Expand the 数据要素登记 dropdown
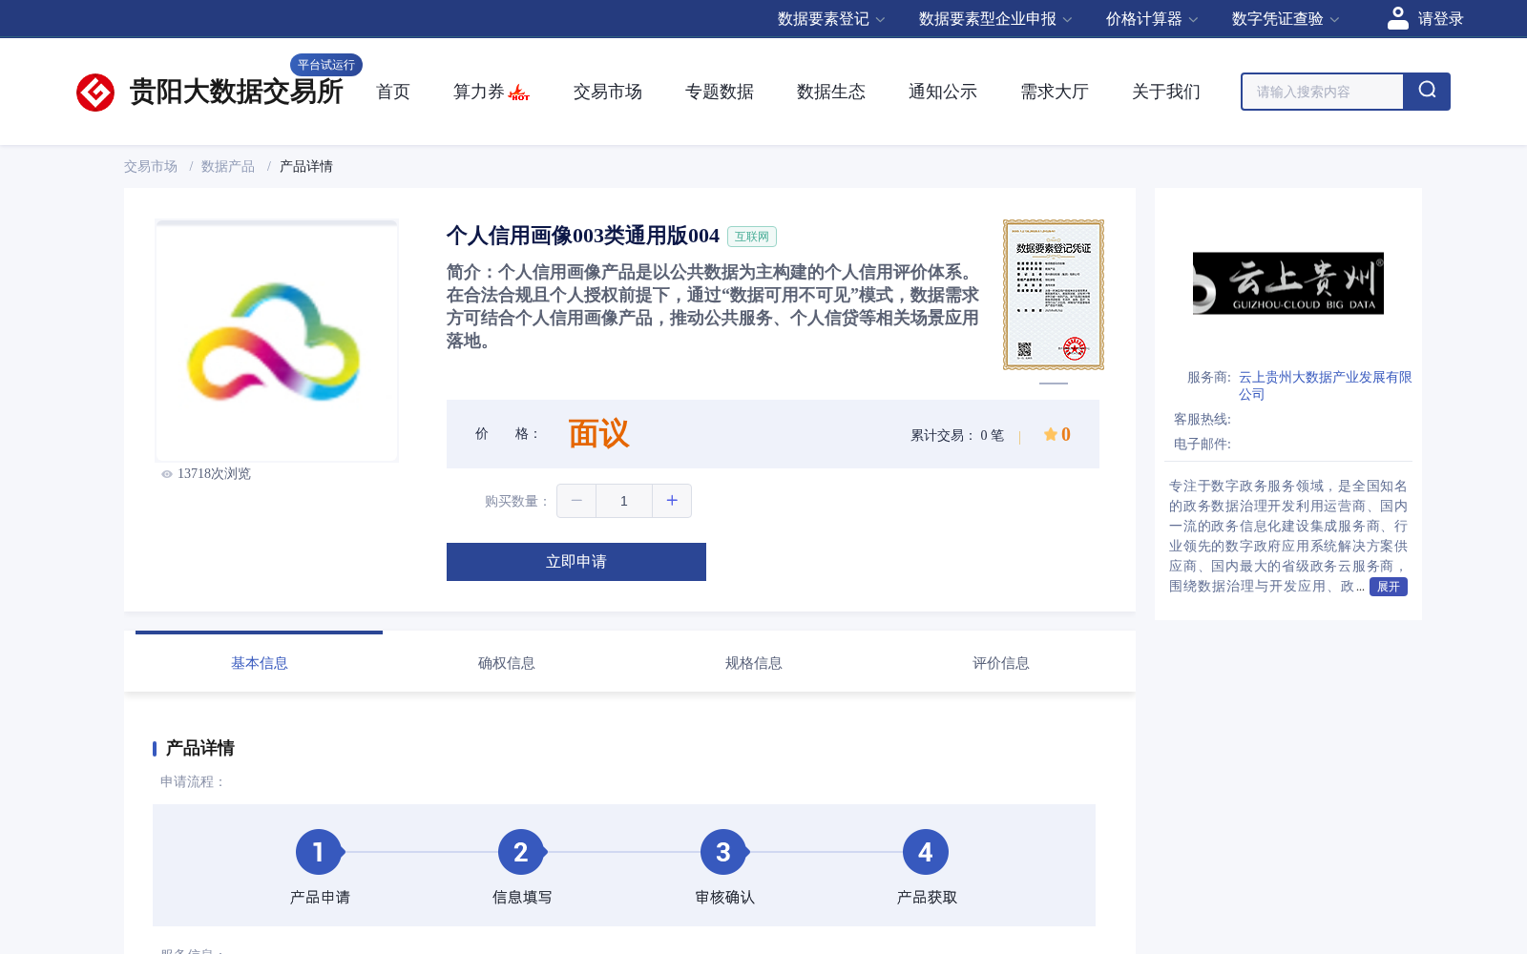1527x954 pixels. pyautogui.click(x=831, y=19)
